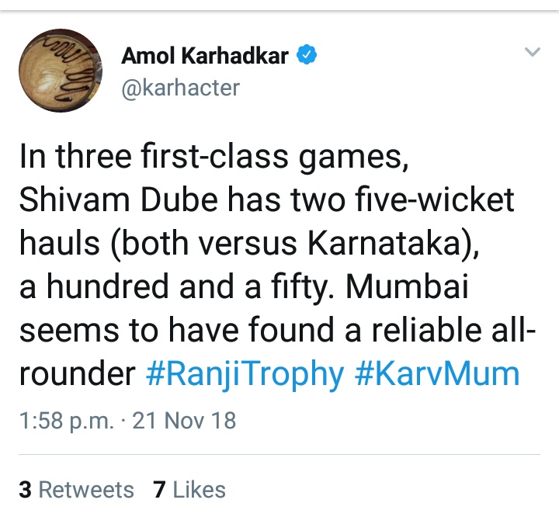The image size is (559, 517).
Task: Click the Retweets count number 3
Action: (x=26, y=490)
